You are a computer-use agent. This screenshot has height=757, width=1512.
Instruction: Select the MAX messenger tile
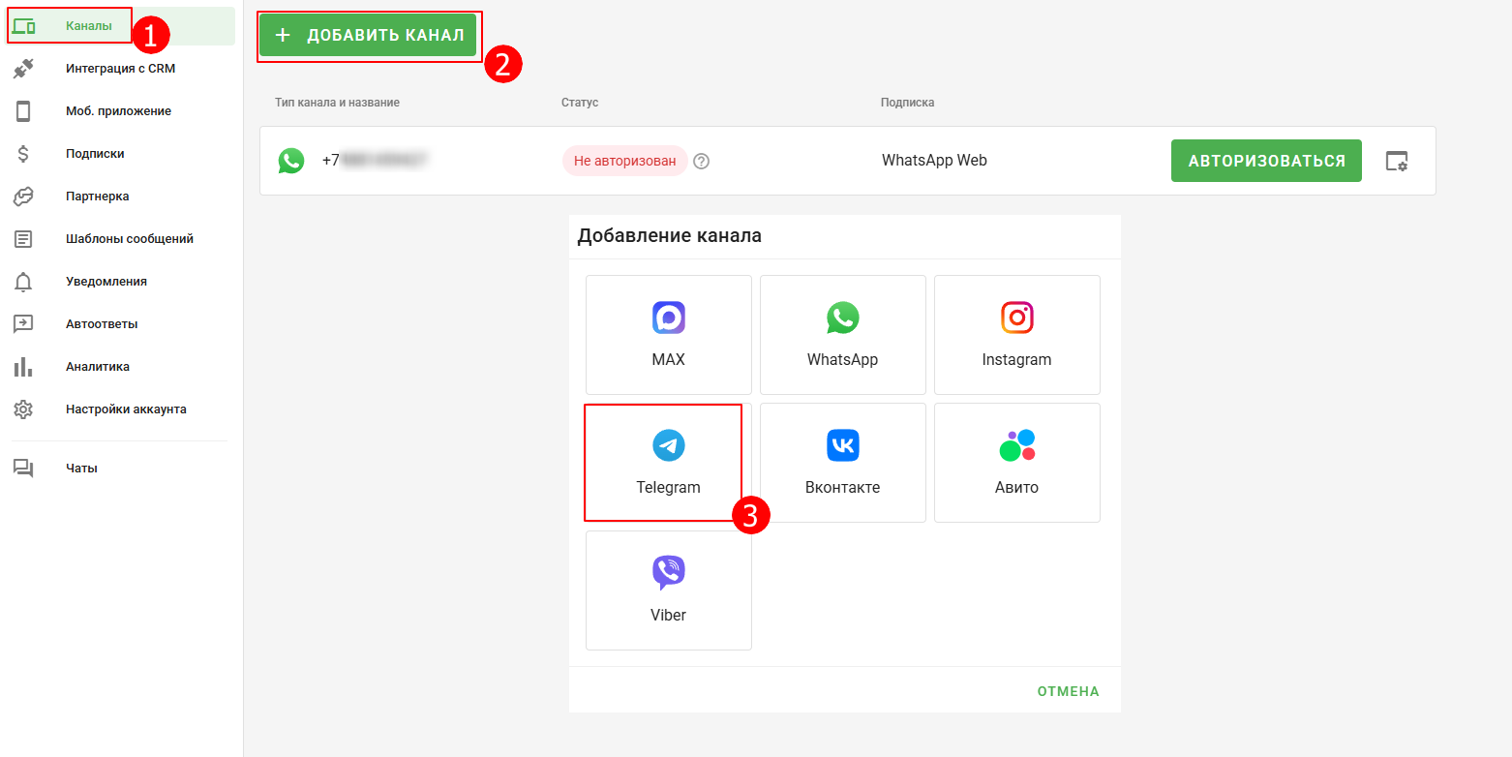668,335
